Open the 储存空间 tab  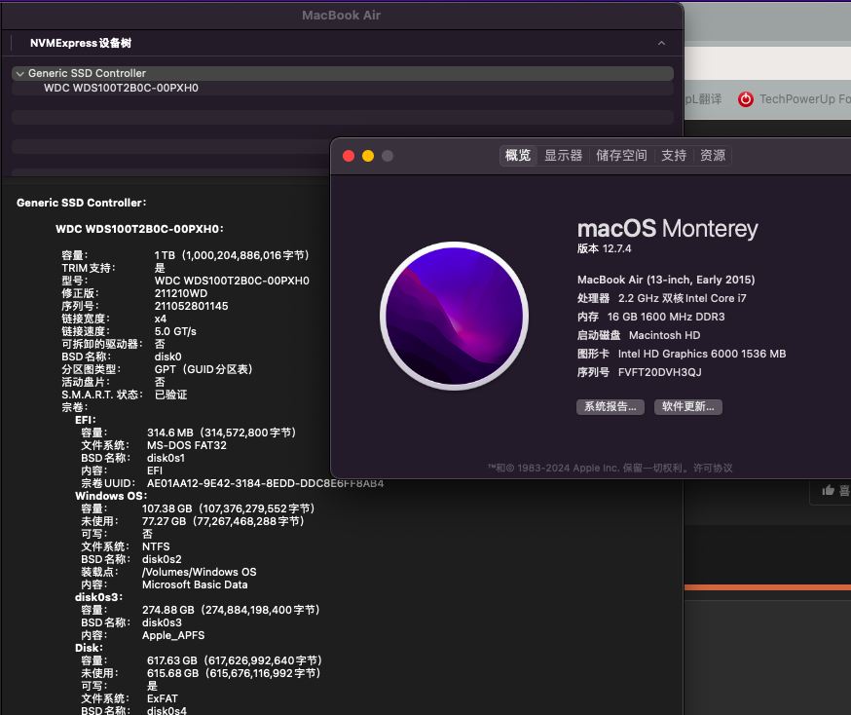pyautogui.click(x=621, y=156)
